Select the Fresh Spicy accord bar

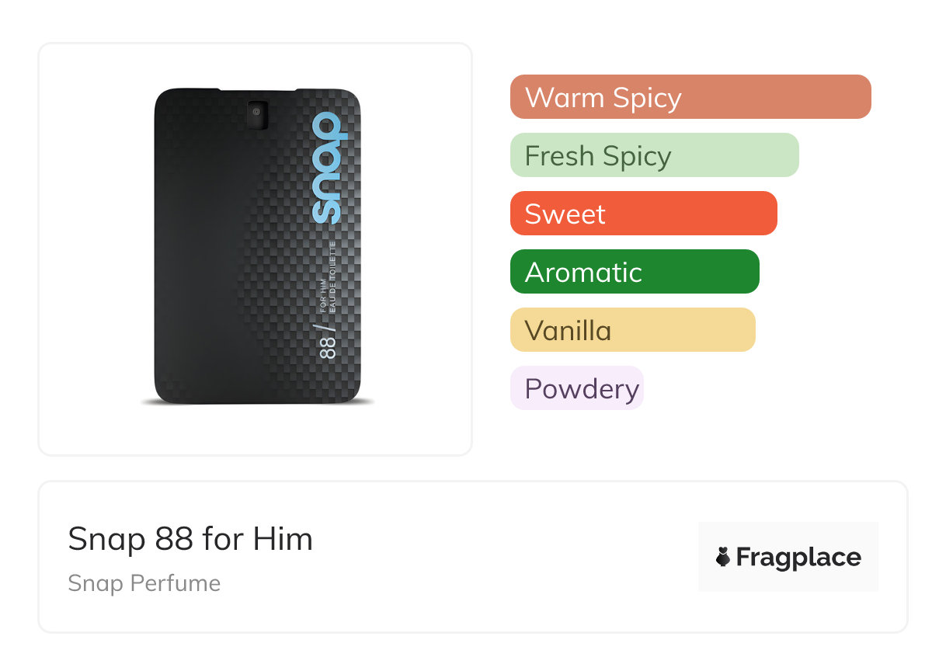pos(654,155)
